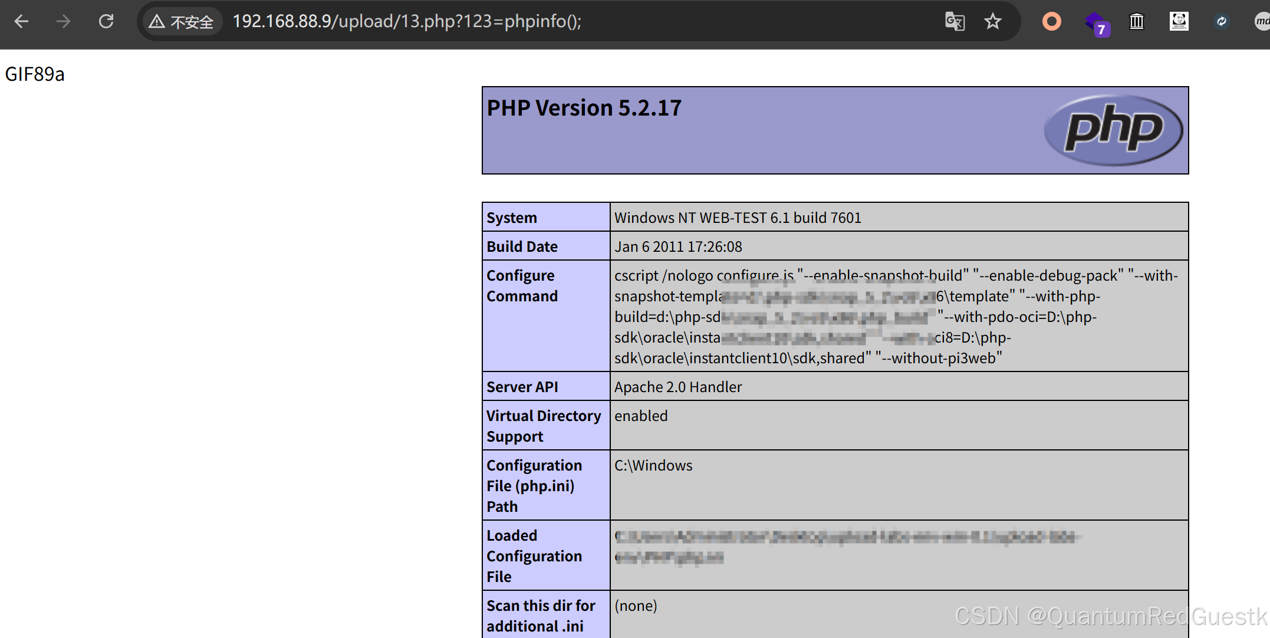Open the Google Translate page icon
This screenshot has width=1270, height=638.
[x=955, y=22]
